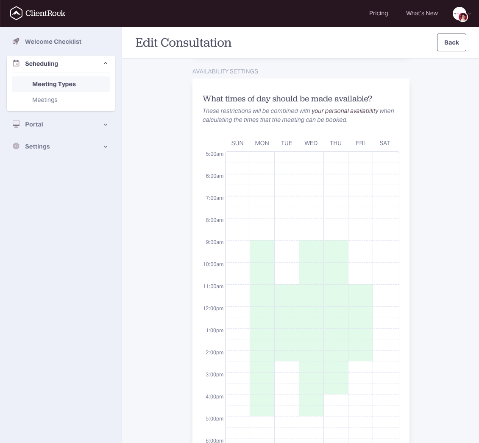Viewport: 479px width, 443px height.
Task: Click the profile avatar in the top bar
Action: [460, 14]
